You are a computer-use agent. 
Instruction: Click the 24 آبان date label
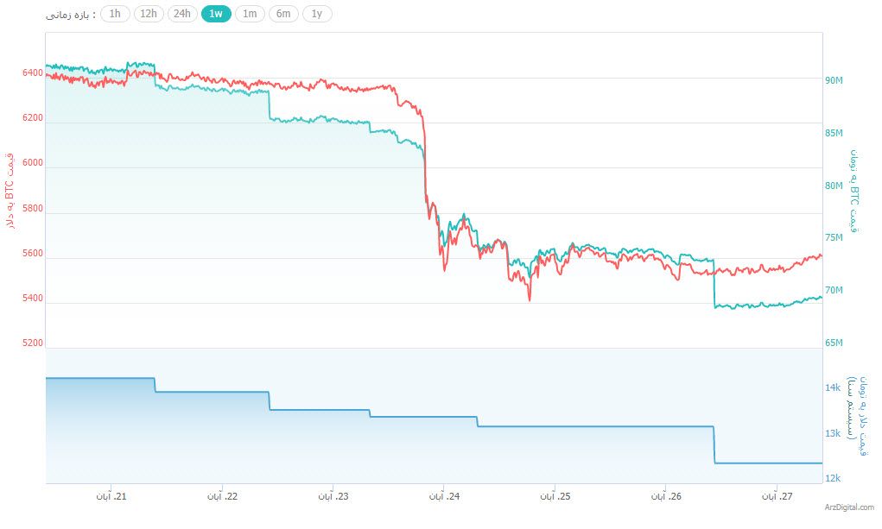coord(443,496)
